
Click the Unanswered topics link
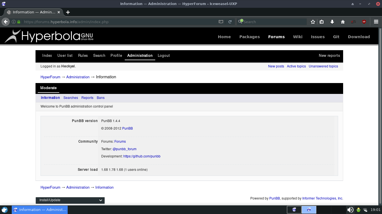click(x=323, y=66)
